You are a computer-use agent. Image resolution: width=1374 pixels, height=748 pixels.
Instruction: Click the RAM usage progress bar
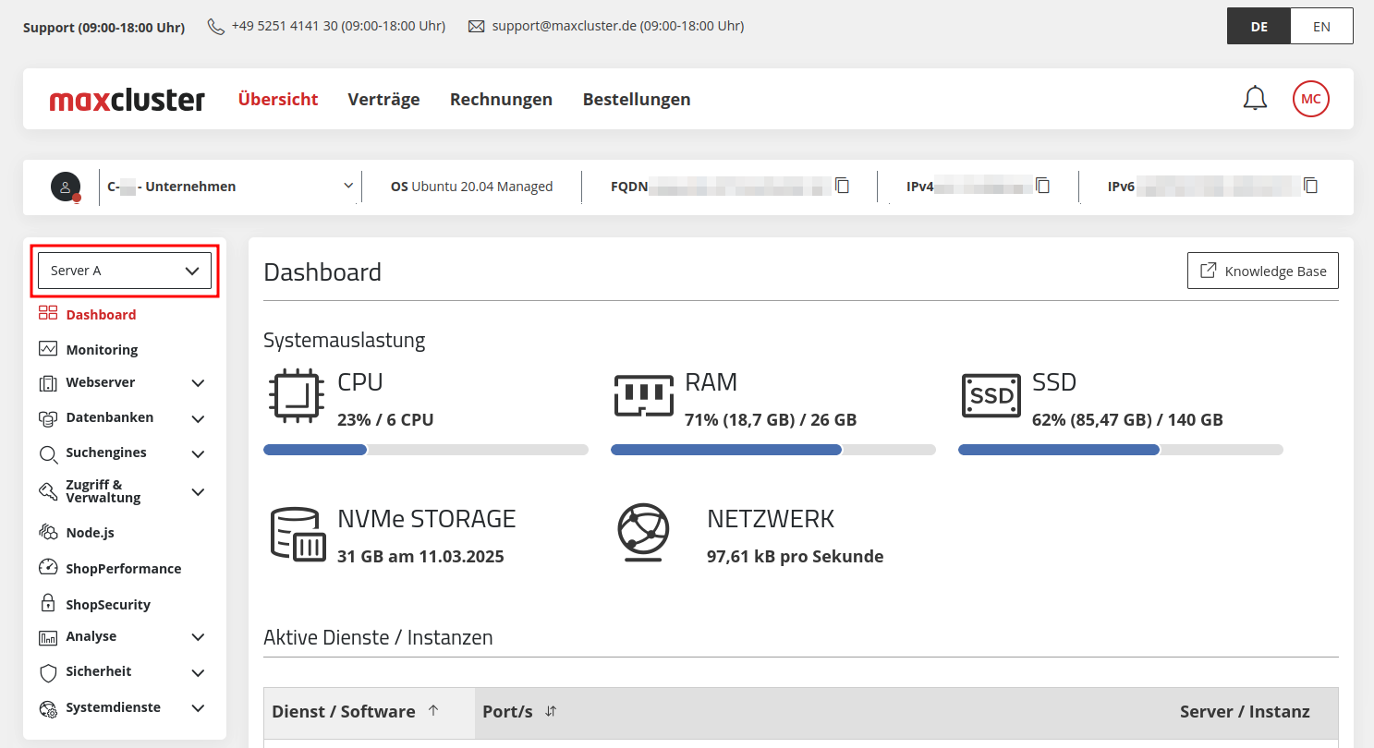(x=773, y=450)
